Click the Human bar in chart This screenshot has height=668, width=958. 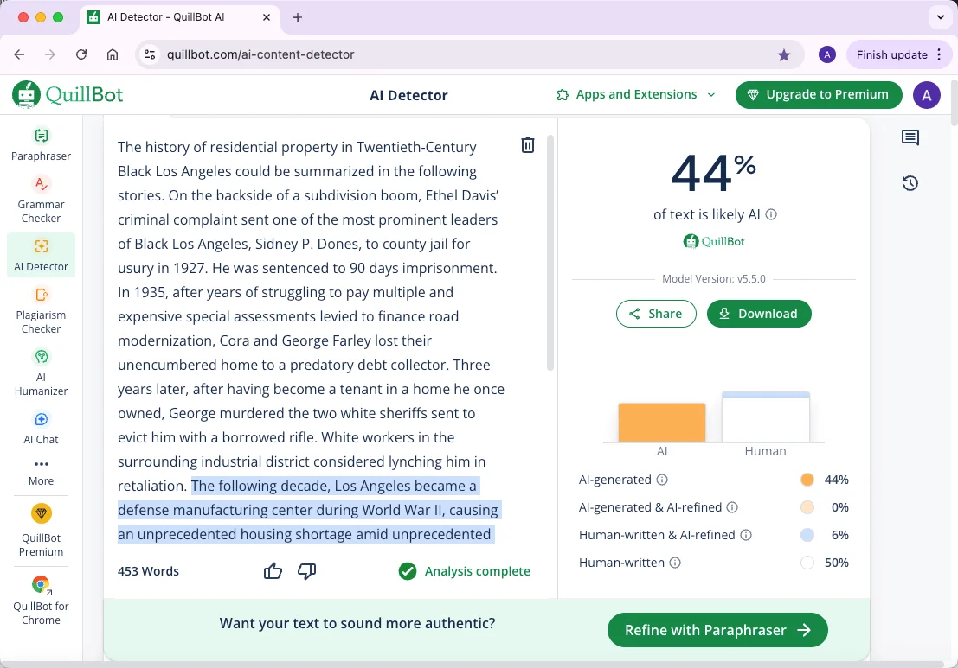pos(766,417)
